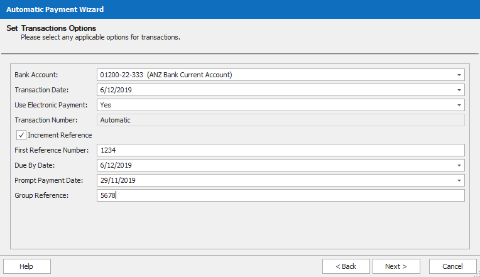The width and height of the screenshot is (480, 277).
Task: Click the Automatic Transaction Number field
Action: click(x=280, y=120)
